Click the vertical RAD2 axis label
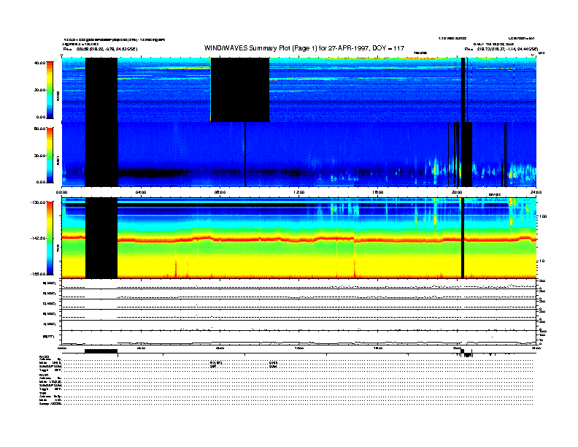The height and width of the screenshot is (447, 578). [x=58, y=96]
